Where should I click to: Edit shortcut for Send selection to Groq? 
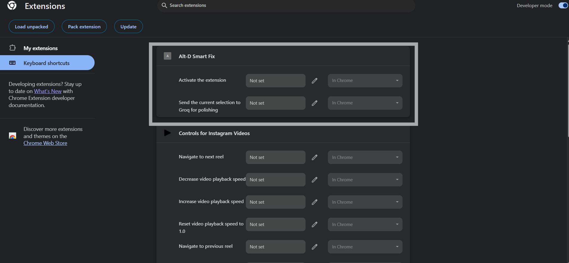pos(314,103)
